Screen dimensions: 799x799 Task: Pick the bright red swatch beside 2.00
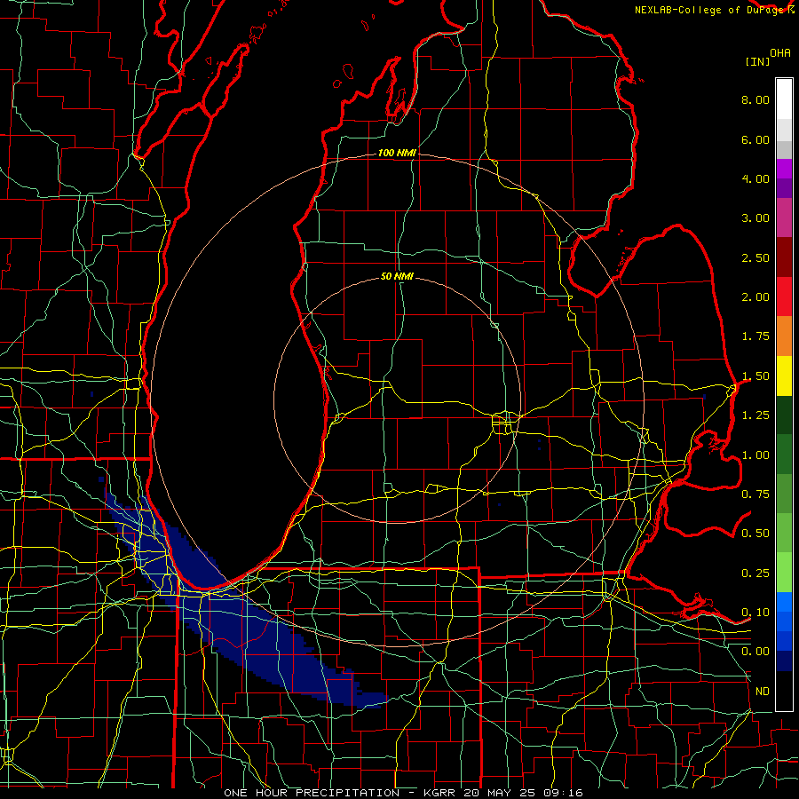click(x=784, y=297)
